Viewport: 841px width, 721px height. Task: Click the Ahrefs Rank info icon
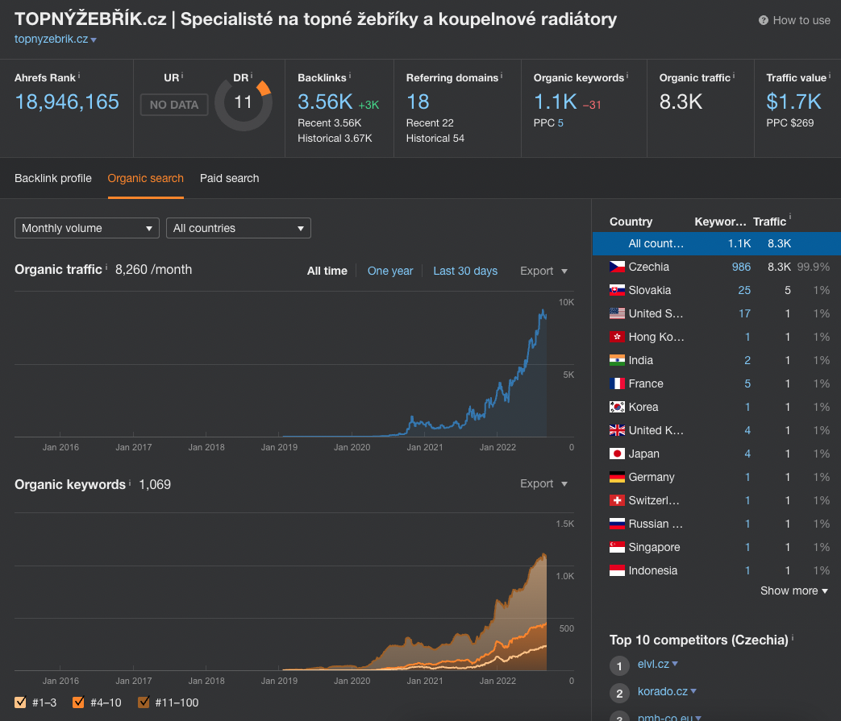click(x=79, y=76)
